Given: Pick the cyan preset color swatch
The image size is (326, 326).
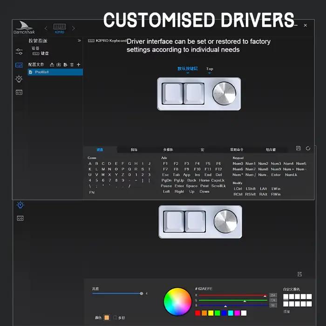Looking at the screenshot, I should click(x=231, y=313).
